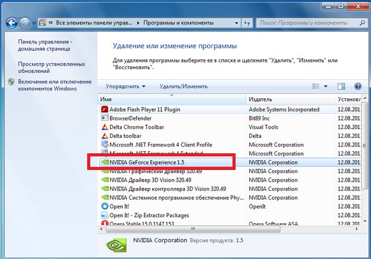Select the Delta toolbar entry icon
The height and width of the screenshot is (259, 371).
(x=104, y=136)
